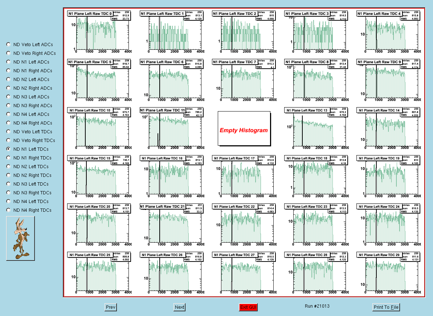Open the N1 Plane Left Raw TDC 21 histogram
The image size is (433, 316).
172,225
